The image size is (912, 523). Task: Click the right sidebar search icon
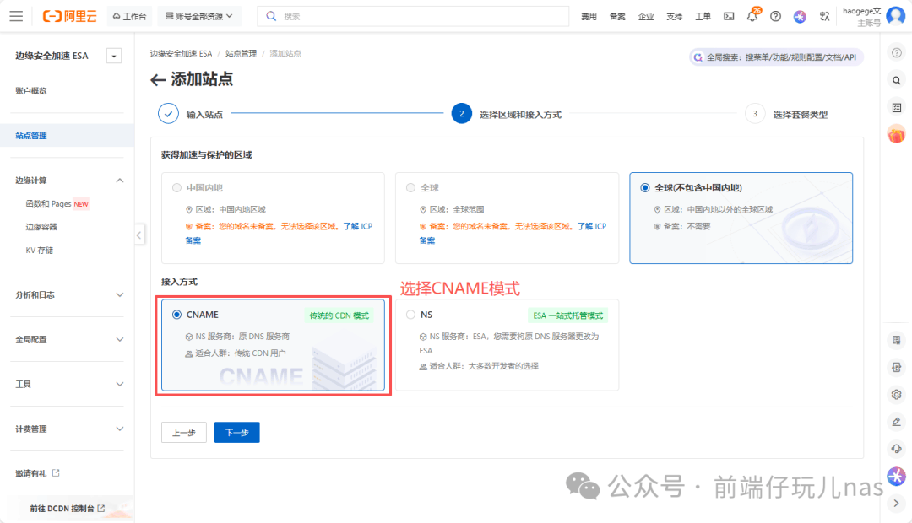tap(897, 80)
